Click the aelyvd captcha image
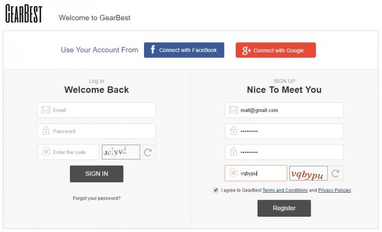The image size is (382, 232). (x=121, y=152)
